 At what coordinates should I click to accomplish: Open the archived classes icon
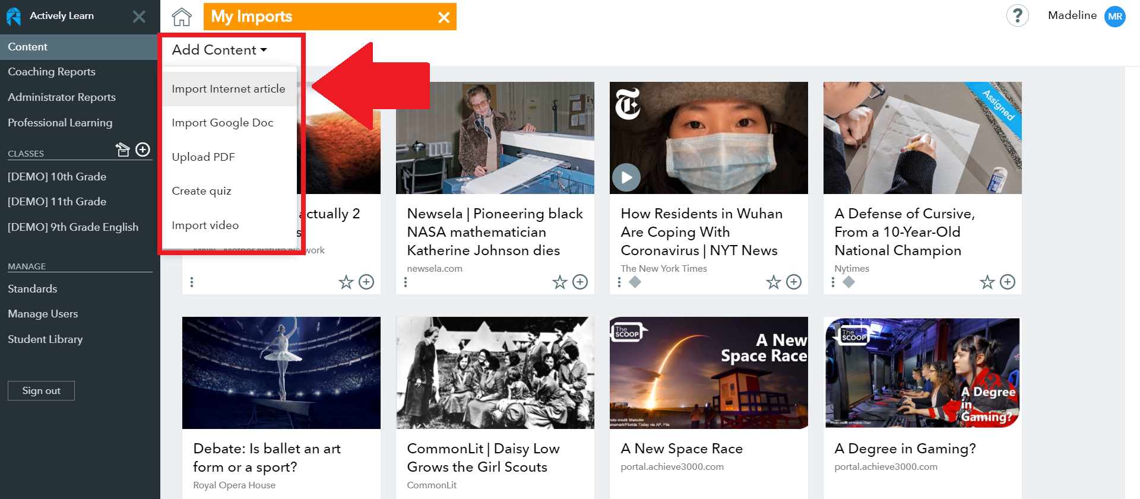coord(123,150)
